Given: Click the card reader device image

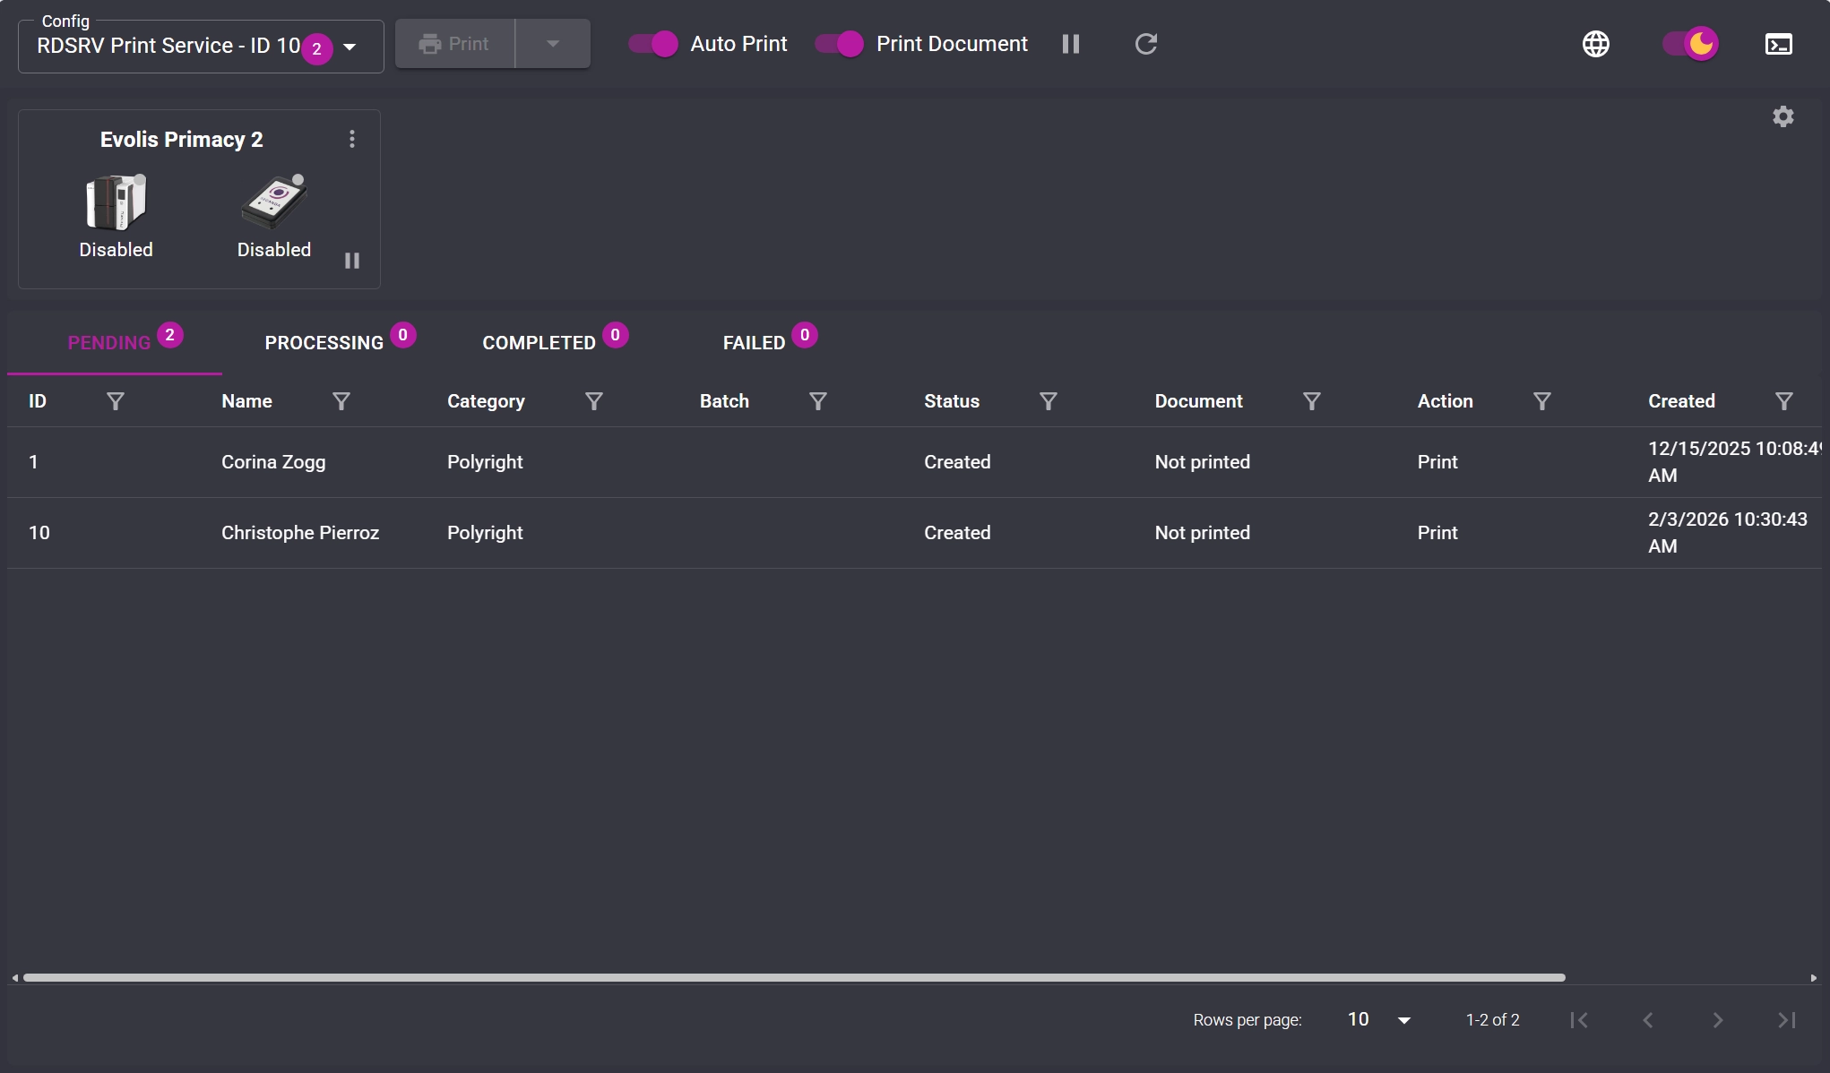Looking at the screenshot, I should coord(274,202).
